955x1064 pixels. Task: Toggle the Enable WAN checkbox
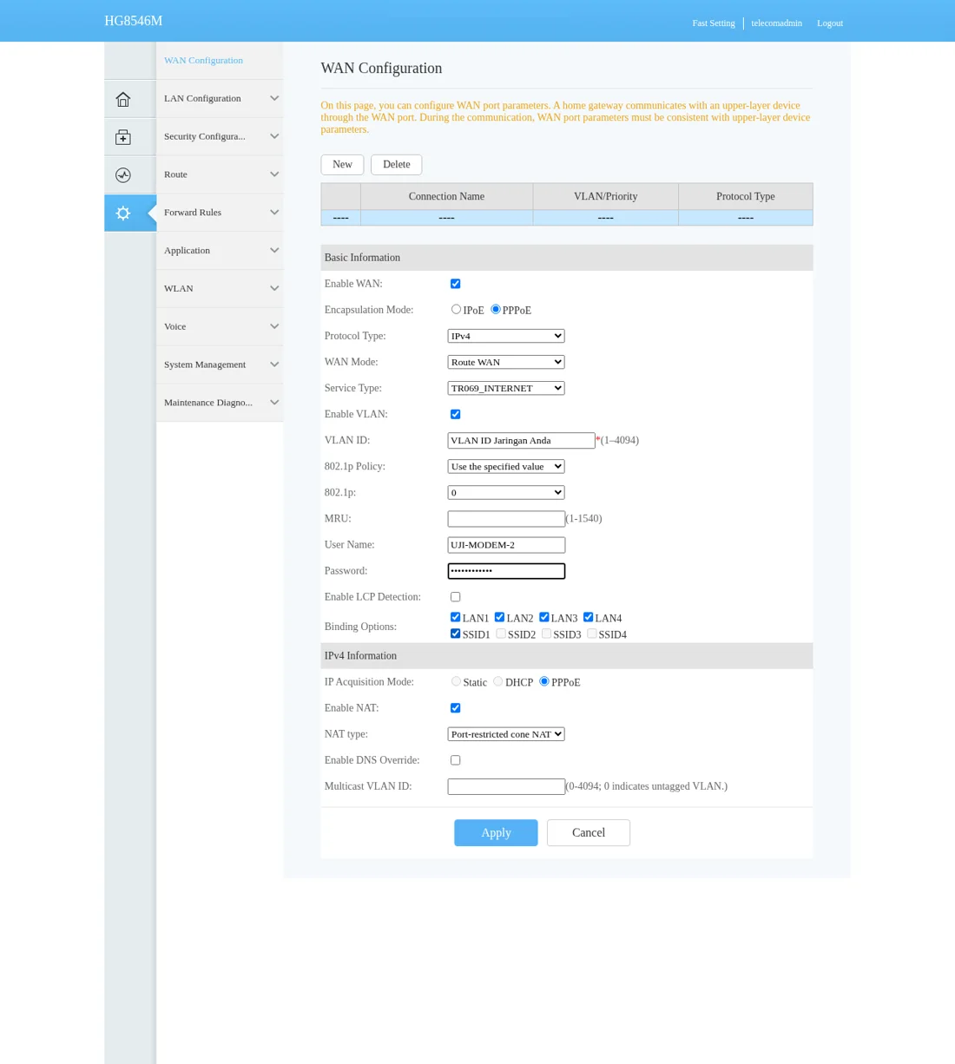pos(455,284)
